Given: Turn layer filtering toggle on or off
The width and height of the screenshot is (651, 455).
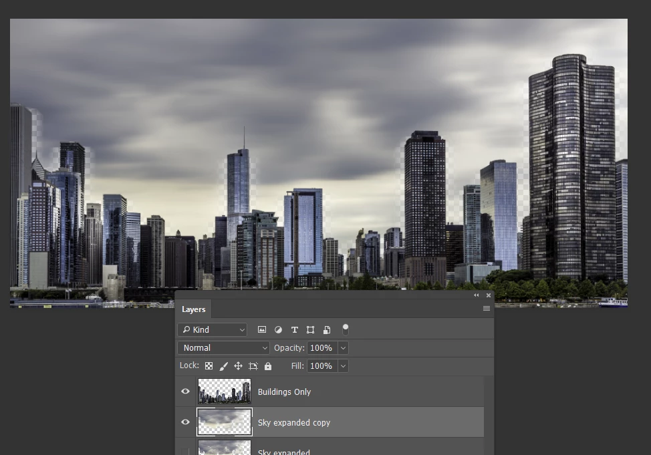Looking at the screenshot, I should [x=345, y=329].
